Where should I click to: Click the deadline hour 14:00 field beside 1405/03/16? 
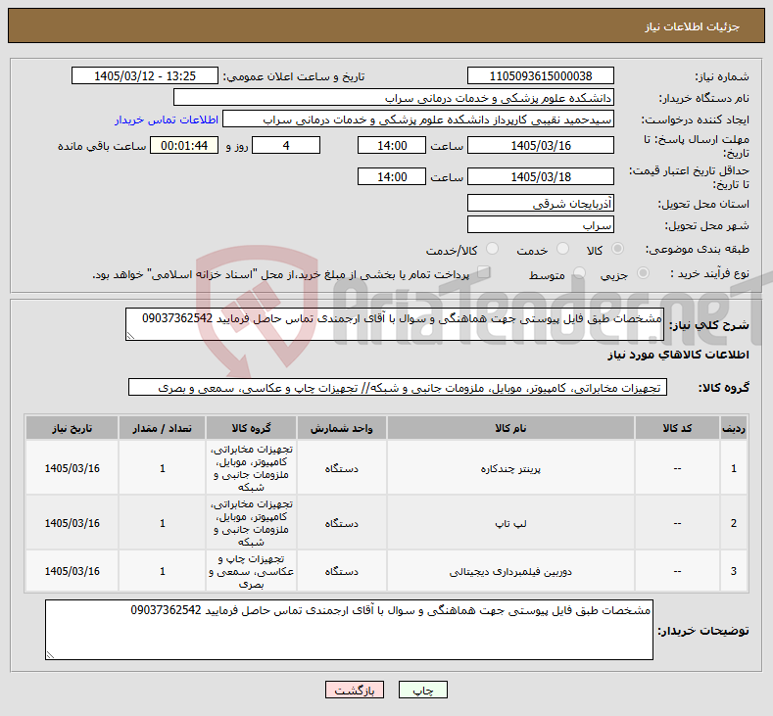point(392,145)
